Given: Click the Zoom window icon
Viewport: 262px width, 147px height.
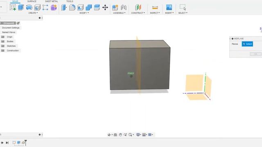Looking at the screenshot, I should pos(125,135).
